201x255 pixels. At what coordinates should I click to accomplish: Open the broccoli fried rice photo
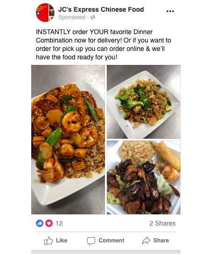click(x=144, y=102)
